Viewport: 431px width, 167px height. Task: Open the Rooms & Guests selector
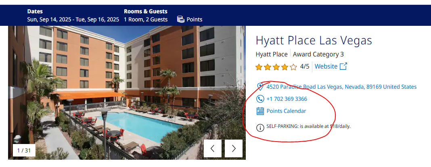145,11
